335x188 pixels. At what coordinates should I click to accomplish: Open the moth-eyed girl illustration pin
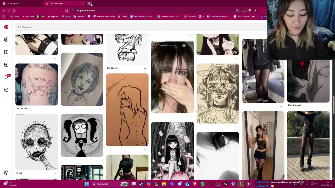click(218, 93)
